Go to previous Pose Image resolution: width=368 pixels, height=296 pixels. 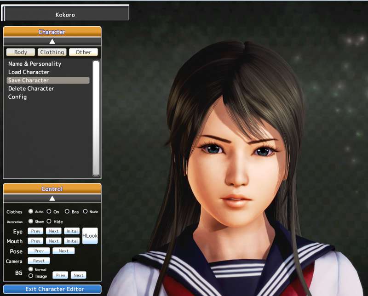[x=39, y=251]
